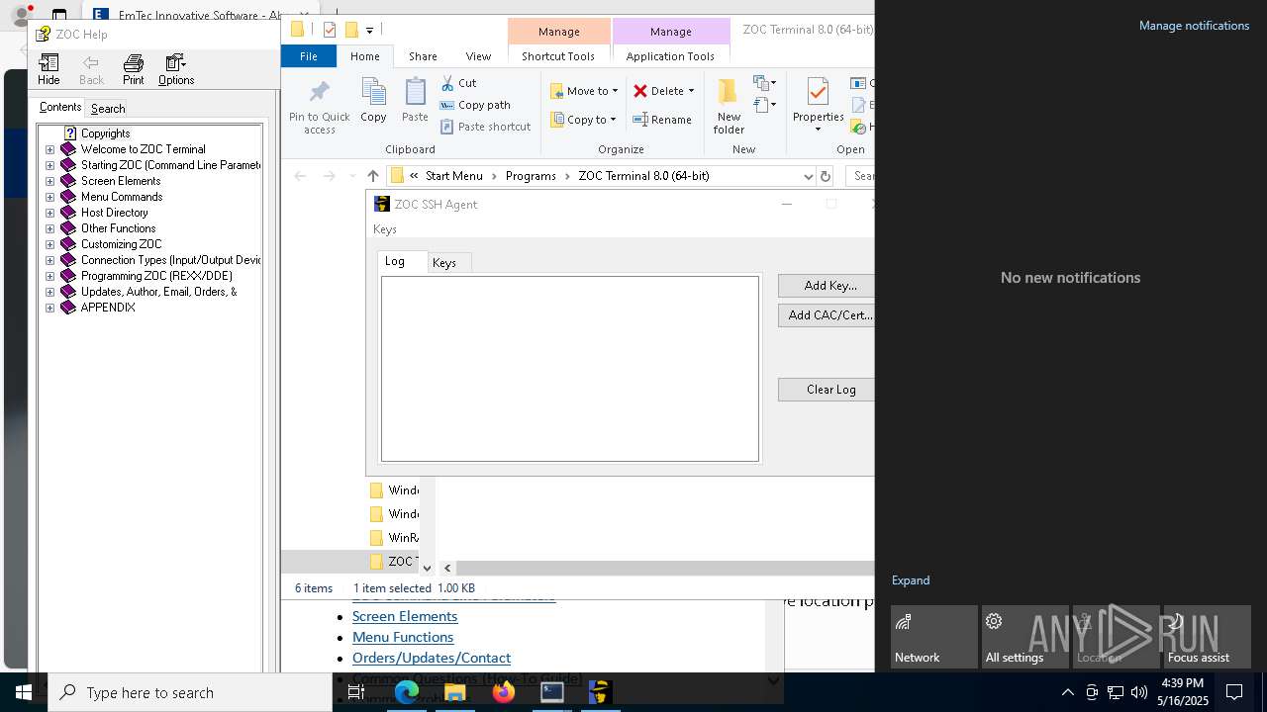Expand the Screen Elements tree node

pos(49,181)
